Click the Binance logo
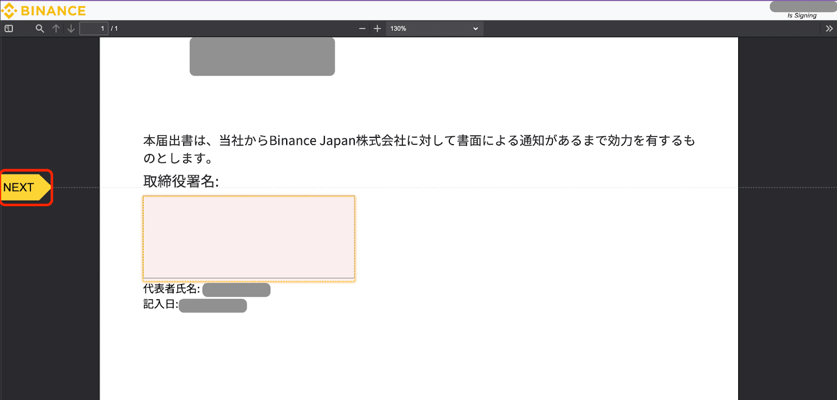The width and height of the screenshot is (837, 400). [x=44, y=10]
